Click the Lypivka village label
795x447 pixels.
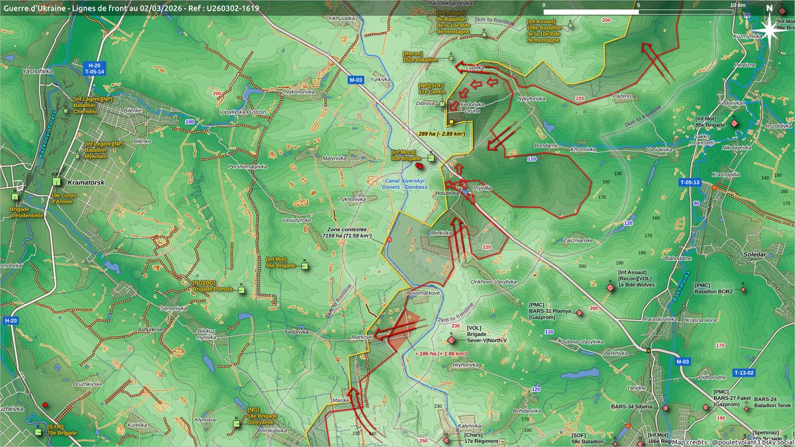coord(476,68)
